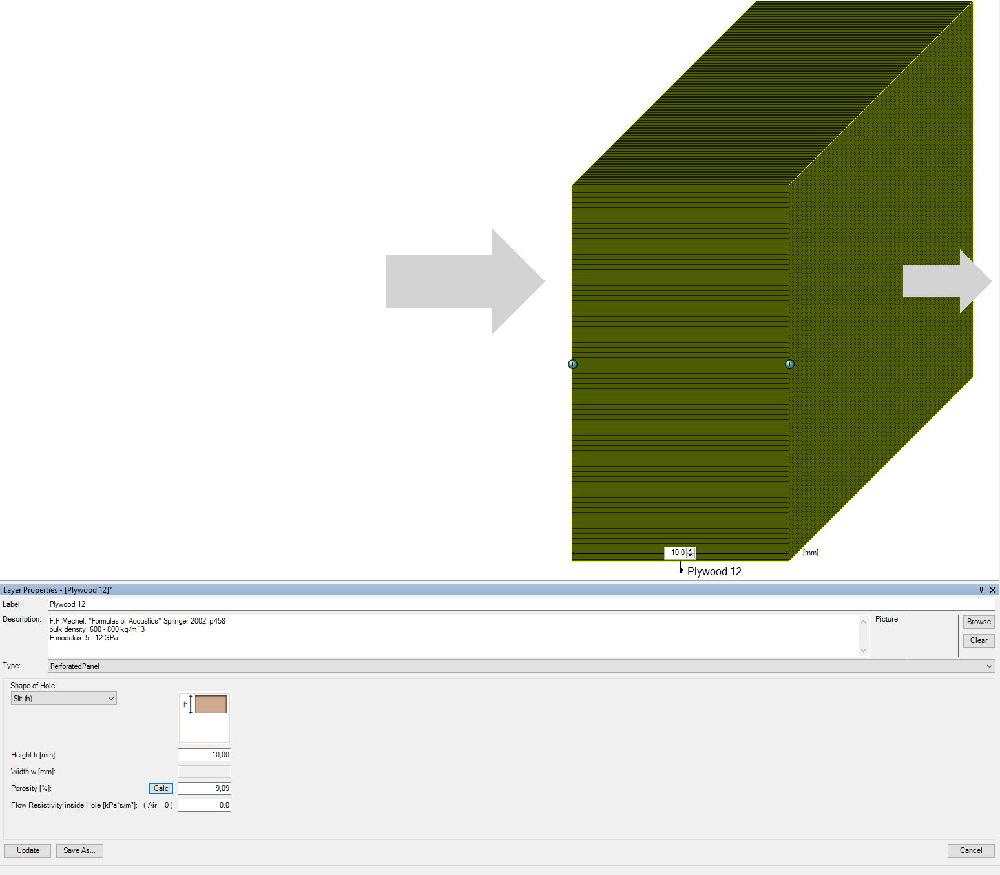Apply changes with the Update button
The image size is (1000, 875).
[x=28, y=850]
